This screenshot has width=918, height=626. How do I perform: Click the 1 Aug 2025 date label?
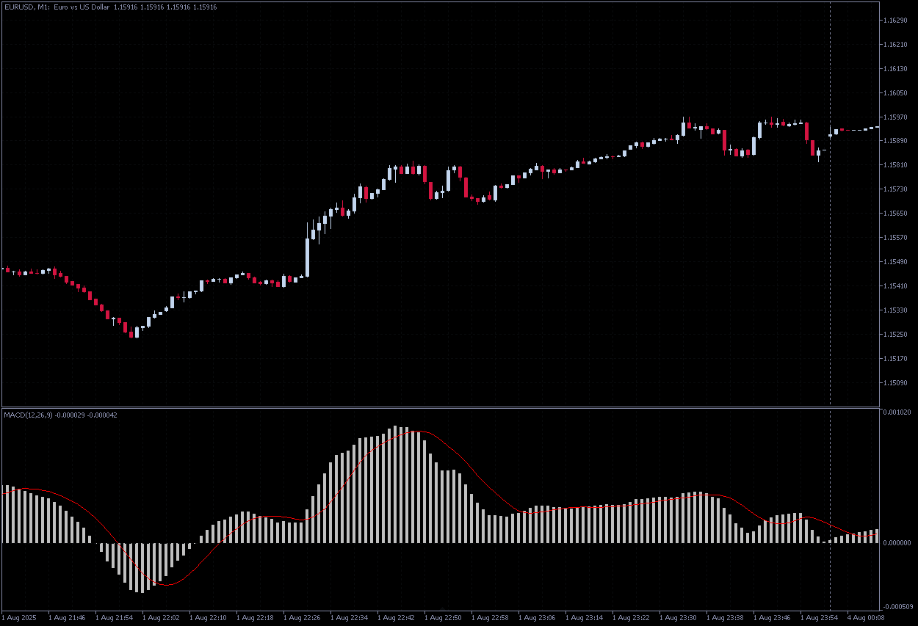click(18, 618)
